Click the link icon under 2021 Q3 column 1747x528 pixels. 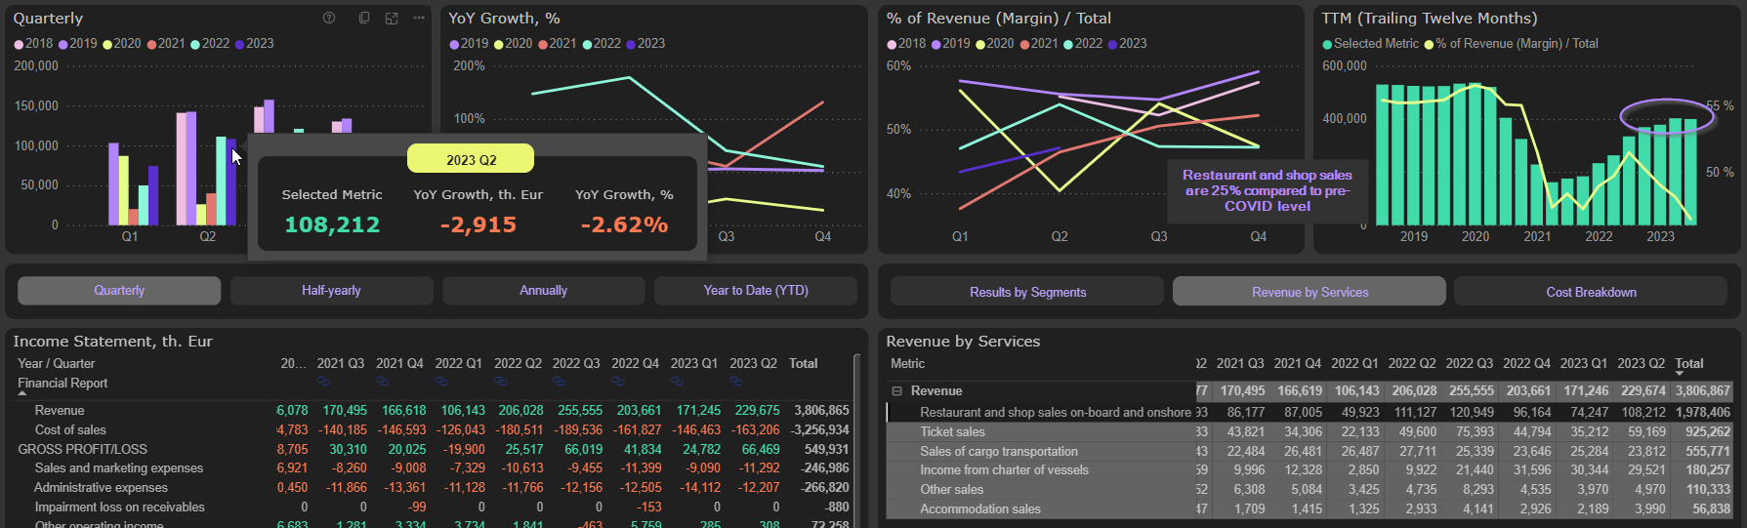pos(323,381)
